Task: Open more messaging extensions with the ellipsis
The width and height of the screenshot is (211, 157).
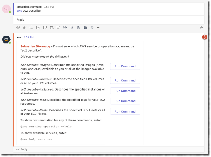Action: [99, 27]
